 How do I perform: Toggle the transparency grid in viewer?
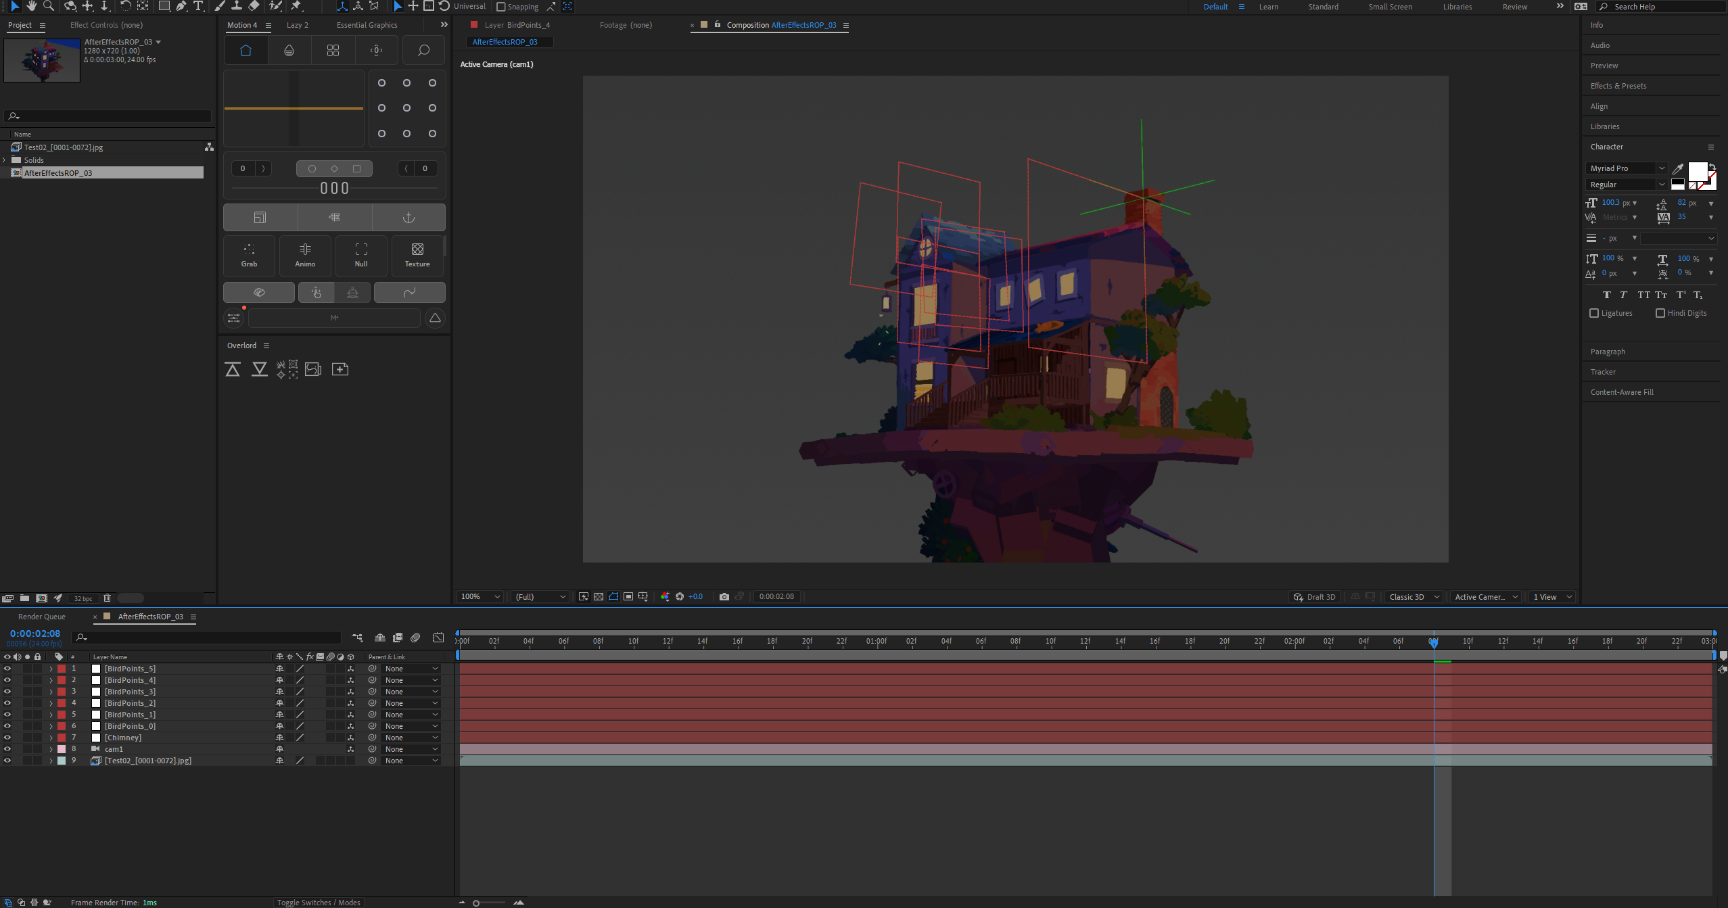pos(599,596)
